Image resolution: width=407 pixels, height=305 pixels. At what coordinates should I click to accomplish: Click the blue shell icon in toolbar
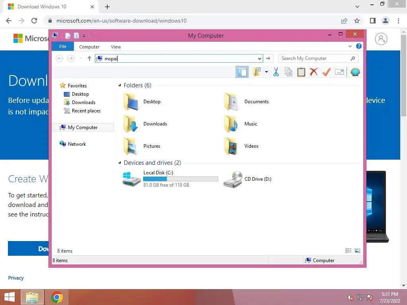pyautogui.click(x=355, y=72)
